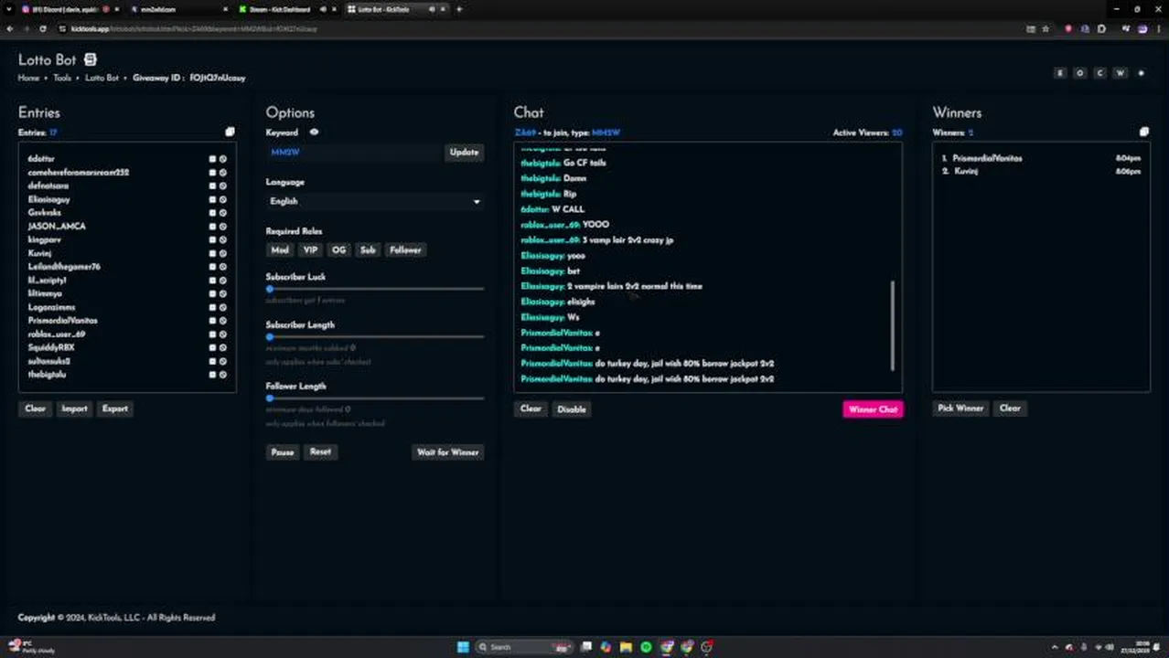
Task: Click the Import entries button
Action: 74,409
